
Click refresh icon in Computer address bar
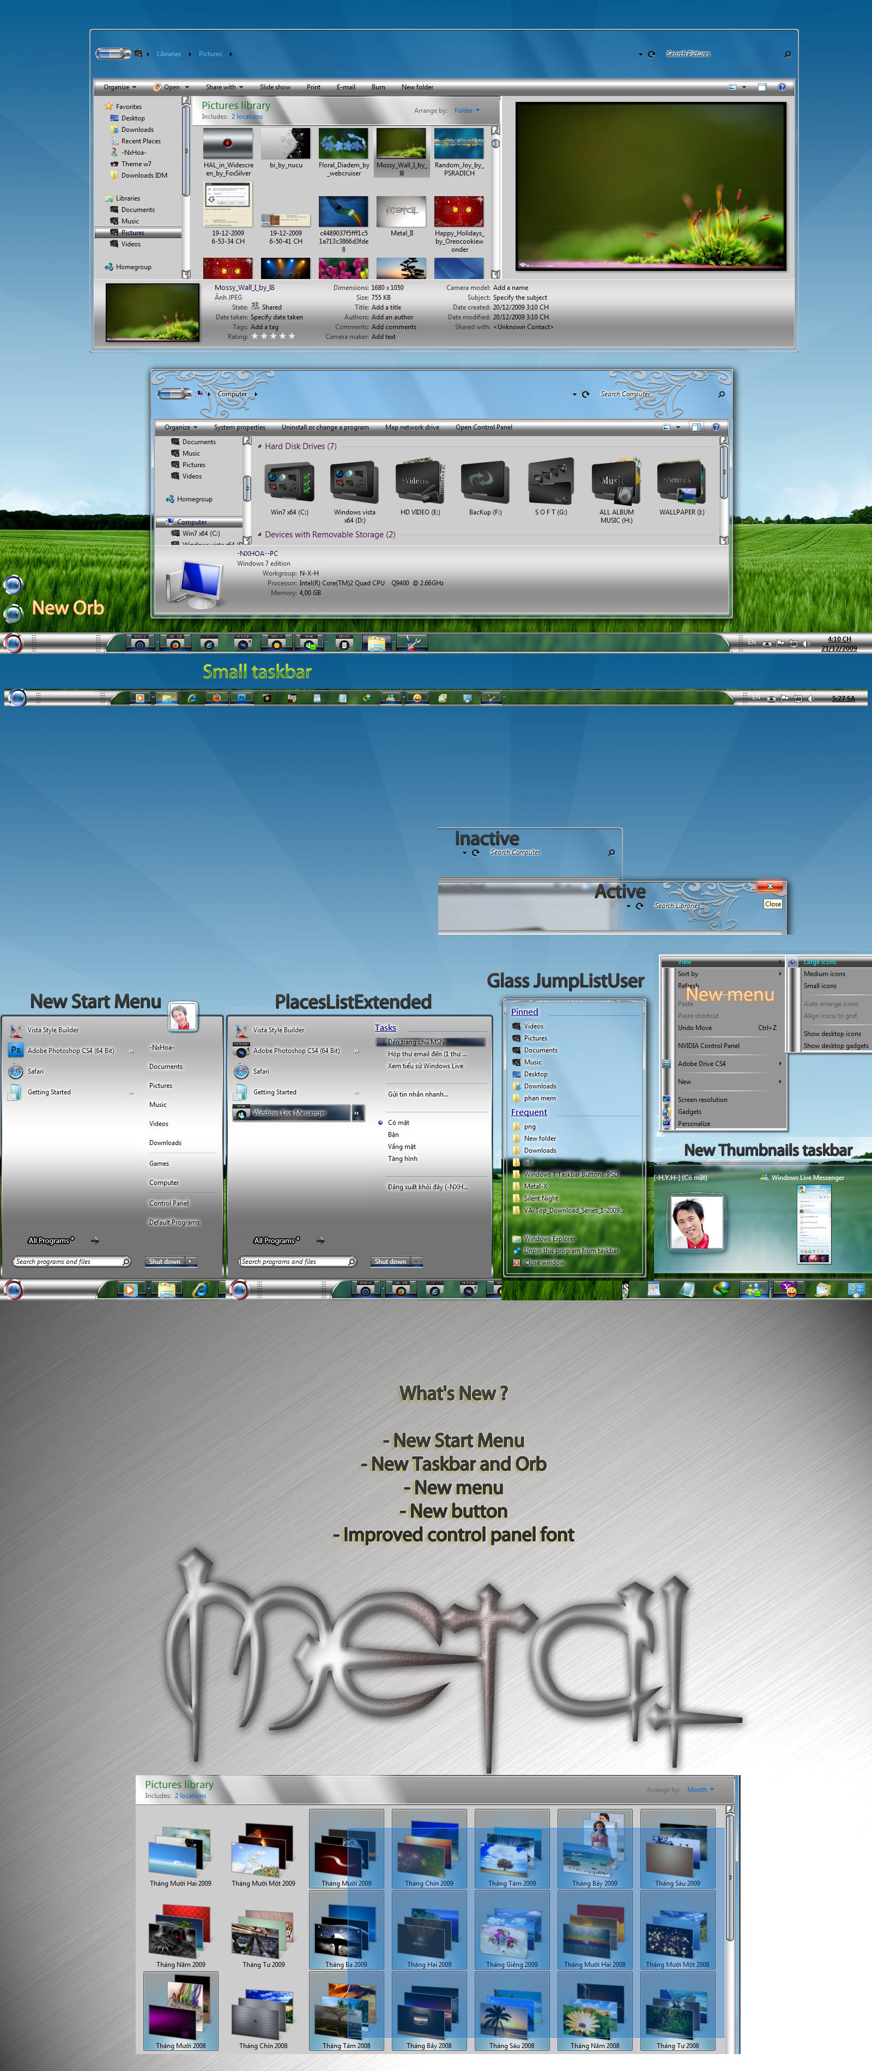click(x=585, y=394)
